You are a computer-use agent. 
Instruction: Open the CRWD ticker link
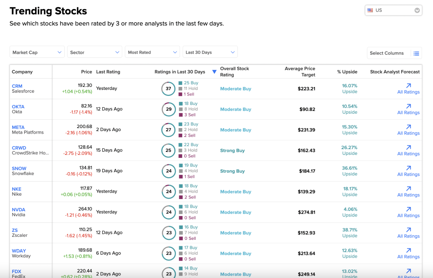(19, 148)
